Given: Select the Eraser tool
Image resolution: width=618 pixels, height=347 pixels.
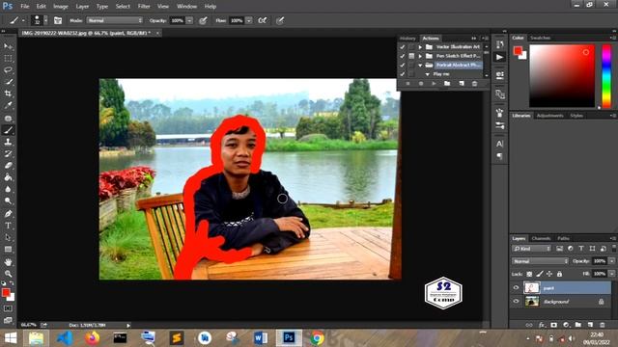Looking at the screenshot, I should click(8, 165).
